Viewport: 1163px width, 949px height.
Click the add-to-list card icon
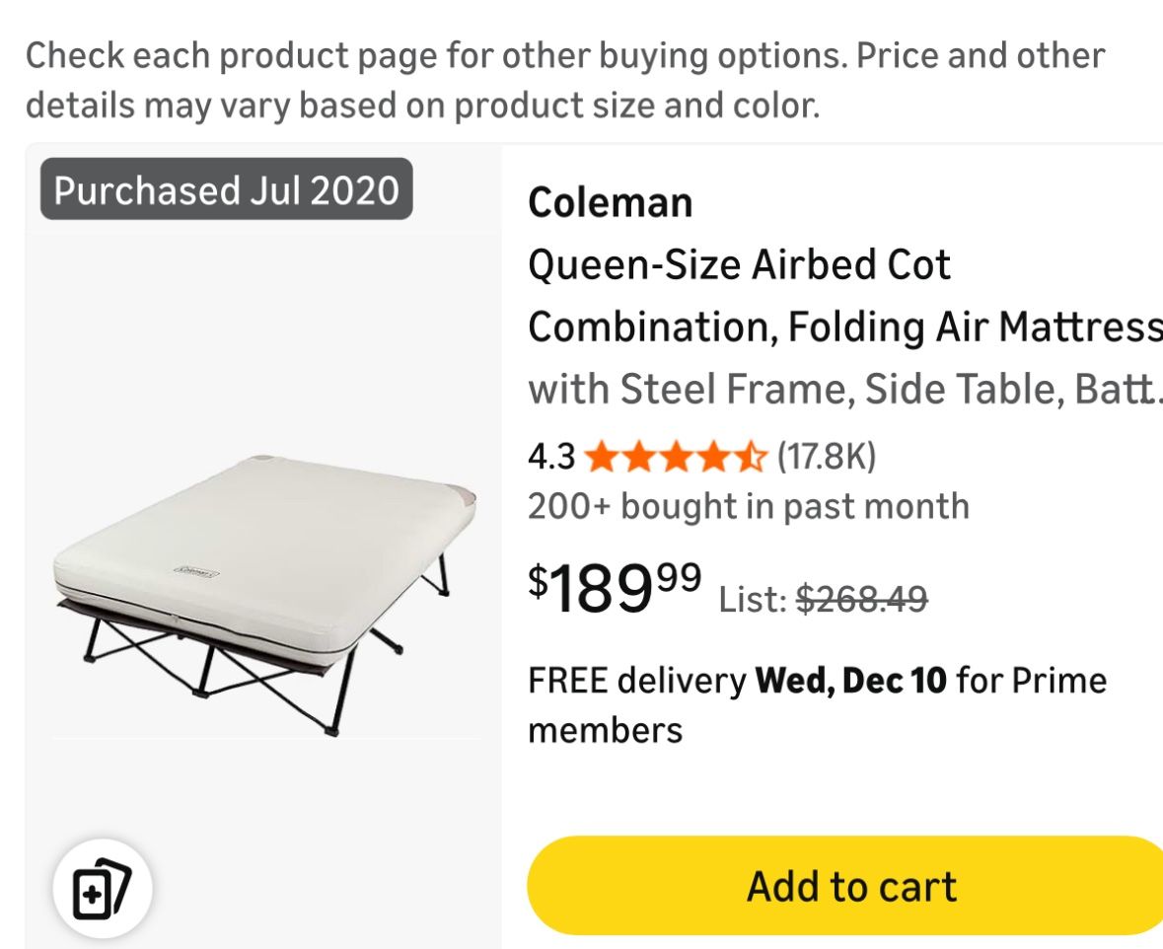click(x=104, y=887)
